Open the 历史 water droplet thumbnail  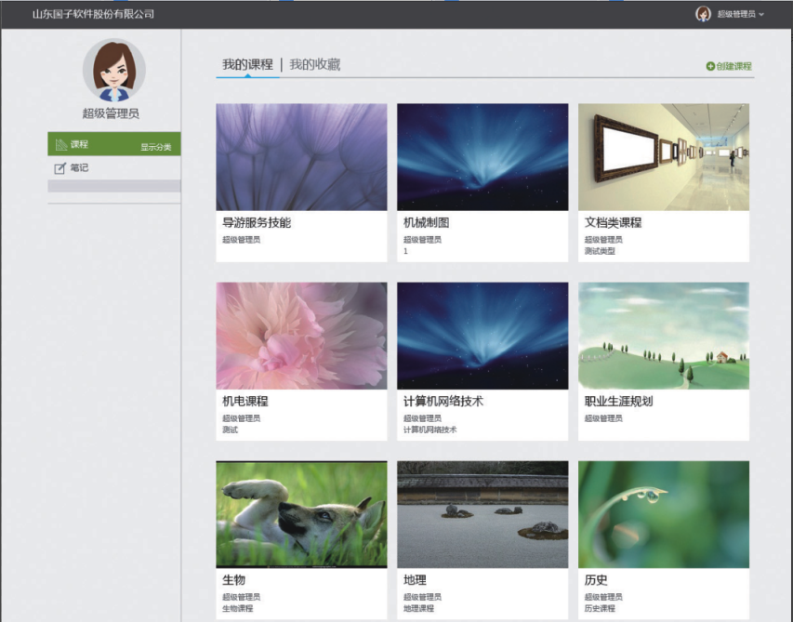point(664,514)
